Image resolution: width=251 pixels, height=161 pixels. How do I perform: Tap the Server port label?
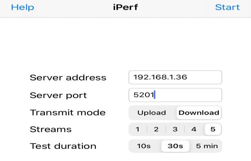pyautogui.click(x=58, y=95)
